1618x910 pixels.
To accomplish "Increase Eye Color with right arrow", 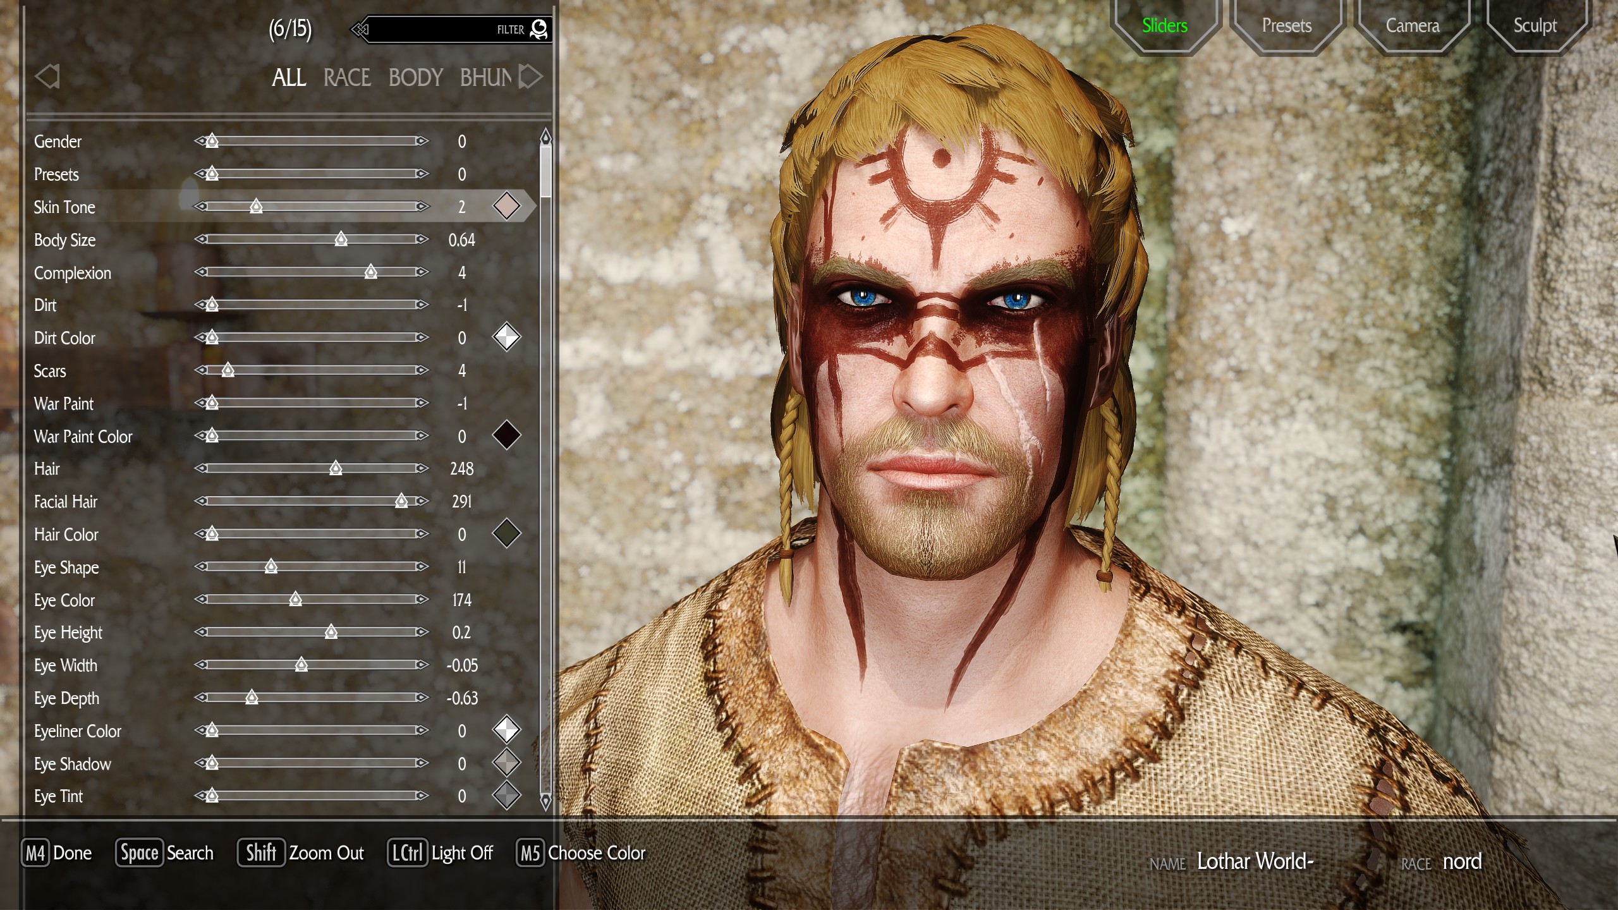I will click(422, 599).
